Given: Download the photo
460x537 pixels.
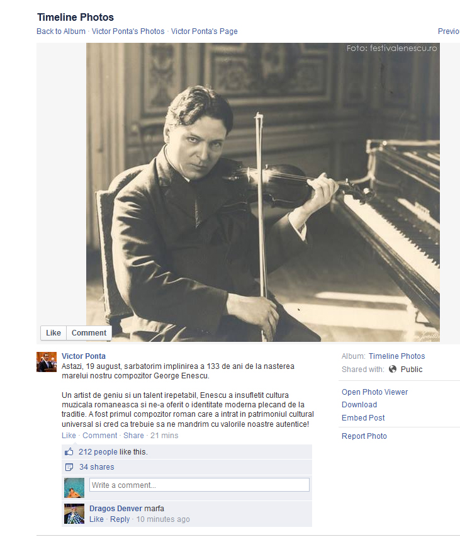Looking at the screenshot, I should click(x=359, y=405).
